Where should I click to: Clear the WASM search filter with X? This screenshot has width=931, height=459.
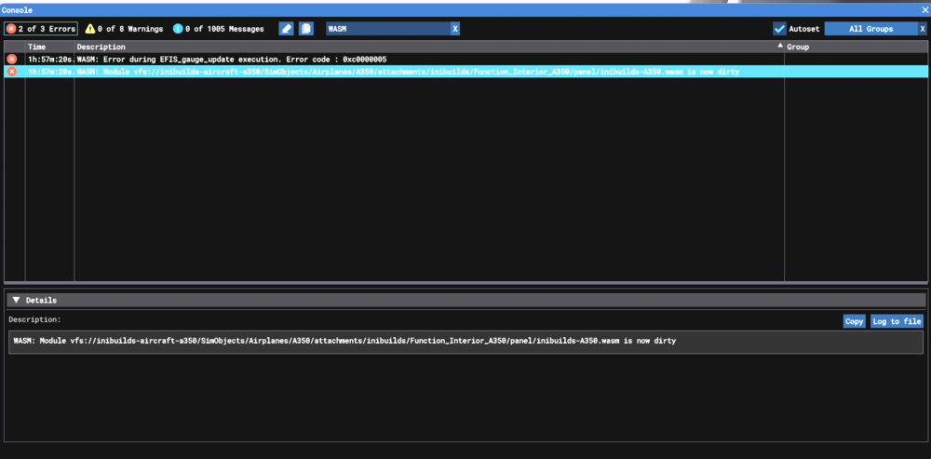(454, 29)
